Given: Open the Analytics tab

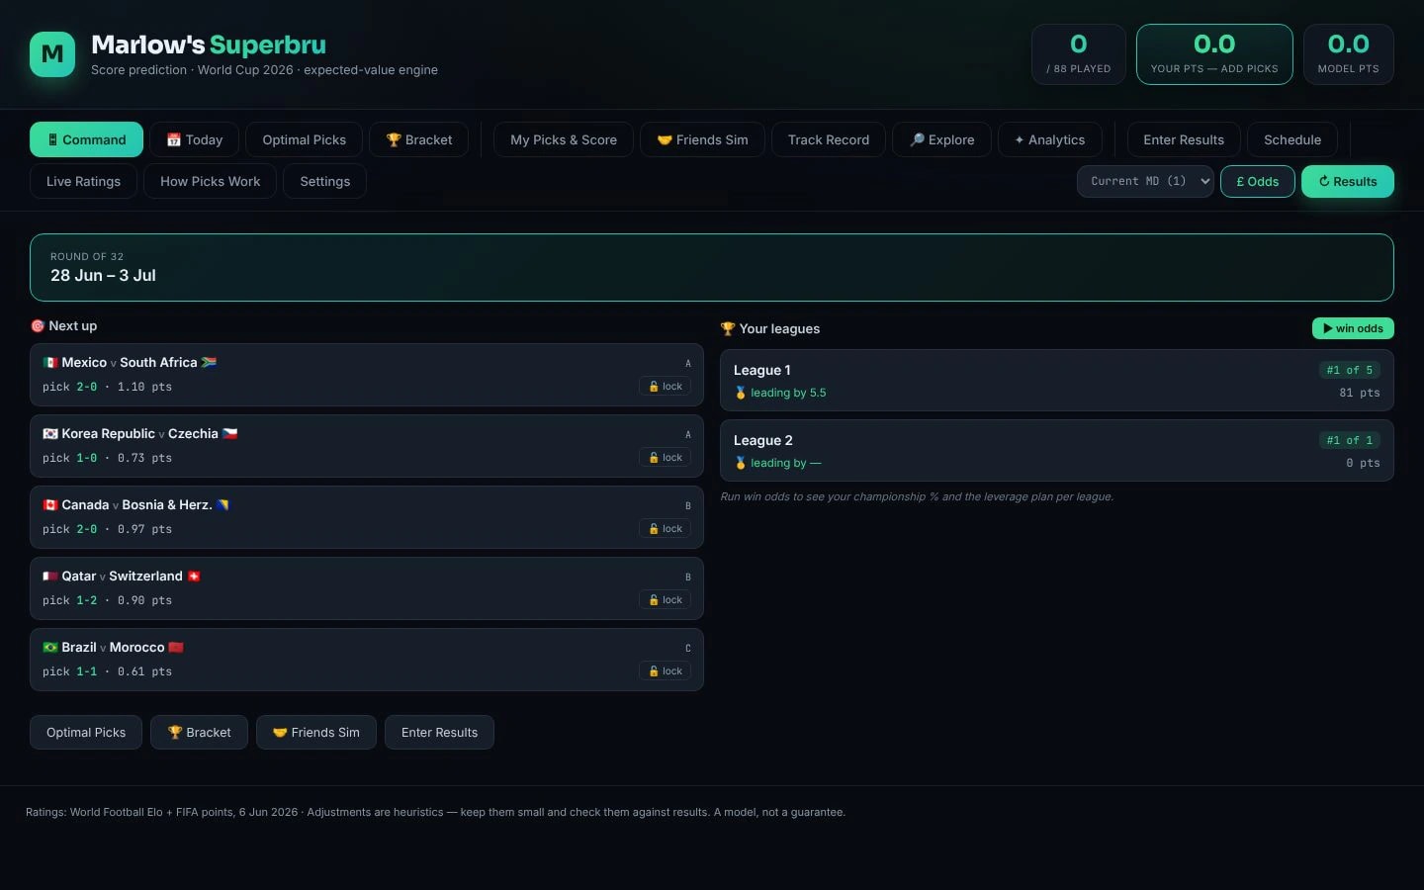Looking at the screenshot, I should [1049, 139].
